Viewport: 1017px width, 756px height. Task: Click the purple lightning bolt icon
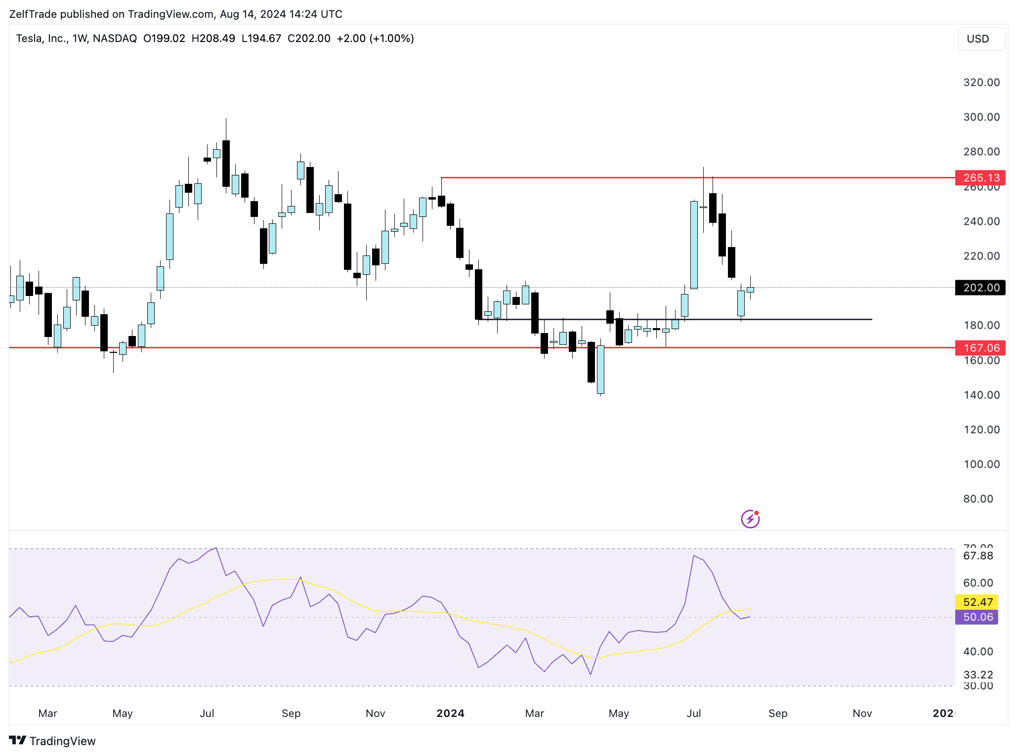[x=750, y=519]
